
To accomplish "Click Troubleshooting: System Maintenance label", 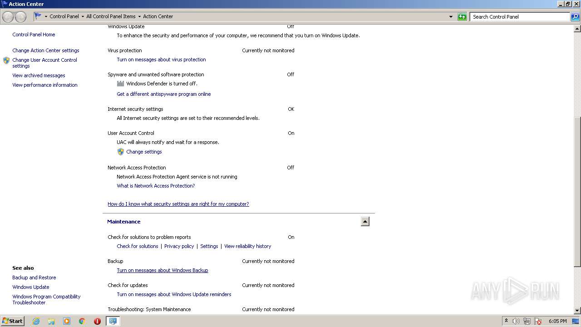I will 149,309.
